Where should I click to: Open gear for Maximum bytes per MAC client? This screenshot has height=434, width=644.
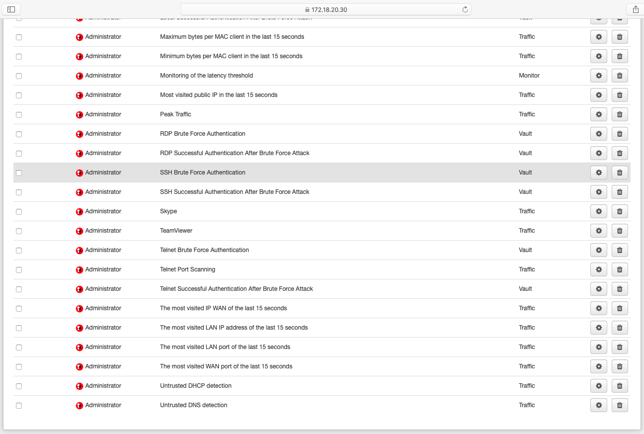[x=599, y=37]
